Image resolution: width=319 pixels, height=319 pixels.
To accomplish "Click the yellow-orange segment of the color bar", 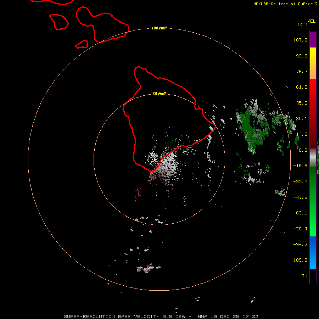I will click(x=313, y=63).
